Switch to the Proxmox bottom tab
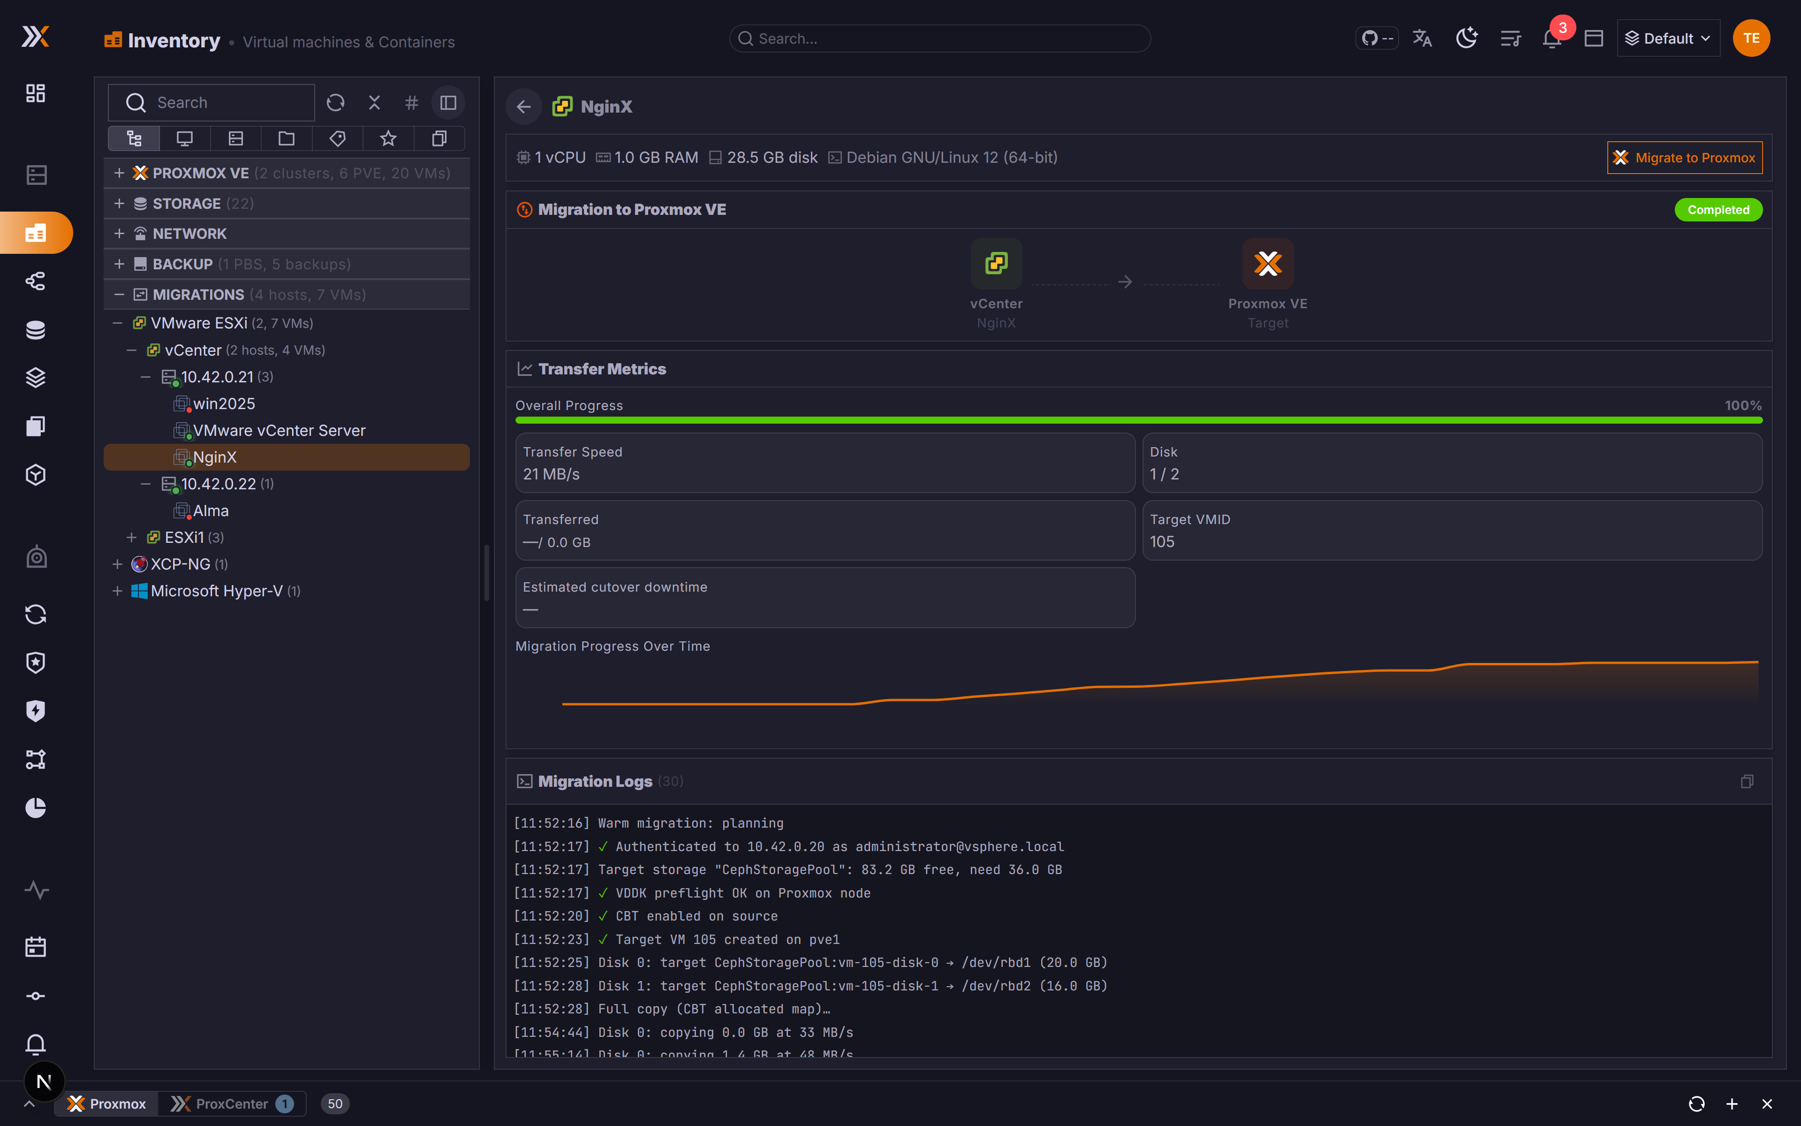Viewport: 1801px width, 1126px height. pyautogui.click(x=106, y=1103)
